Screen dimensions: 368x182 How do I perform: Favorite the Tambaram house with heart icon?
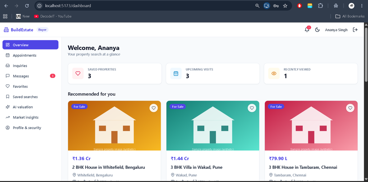[350, 108]
